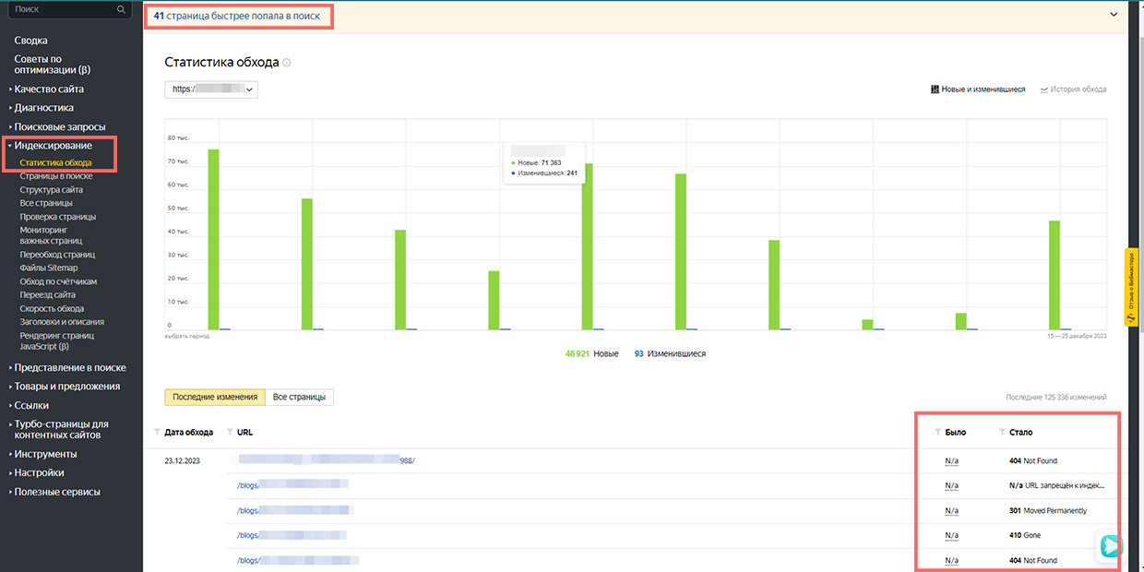Open the chat widget icon in the corner

1110,545
